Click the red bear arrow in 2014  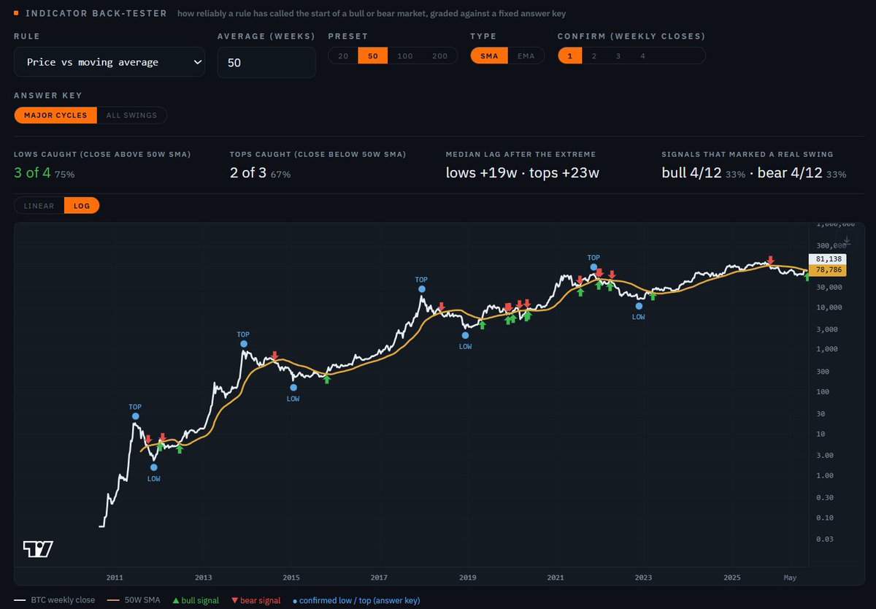274,356
